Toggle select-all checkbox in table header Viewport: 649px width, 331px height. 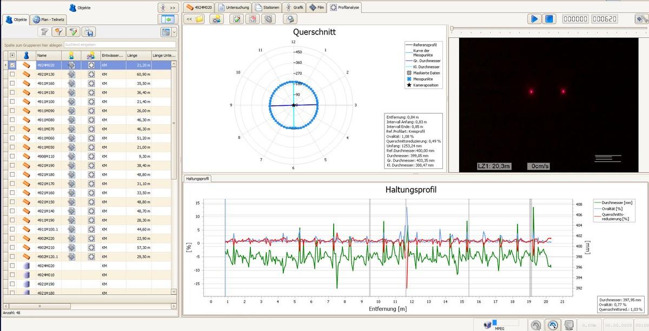click(x=12, y=55)
